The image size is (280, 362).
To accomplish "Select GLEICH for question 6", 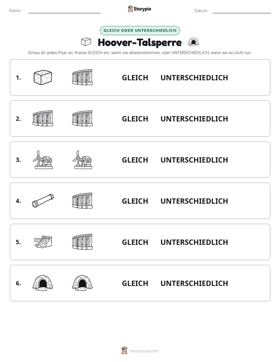I will [x=135, y=283].
